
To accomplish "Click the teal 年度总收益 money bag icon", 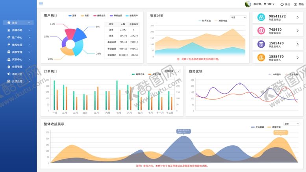I will click(261, 17).
